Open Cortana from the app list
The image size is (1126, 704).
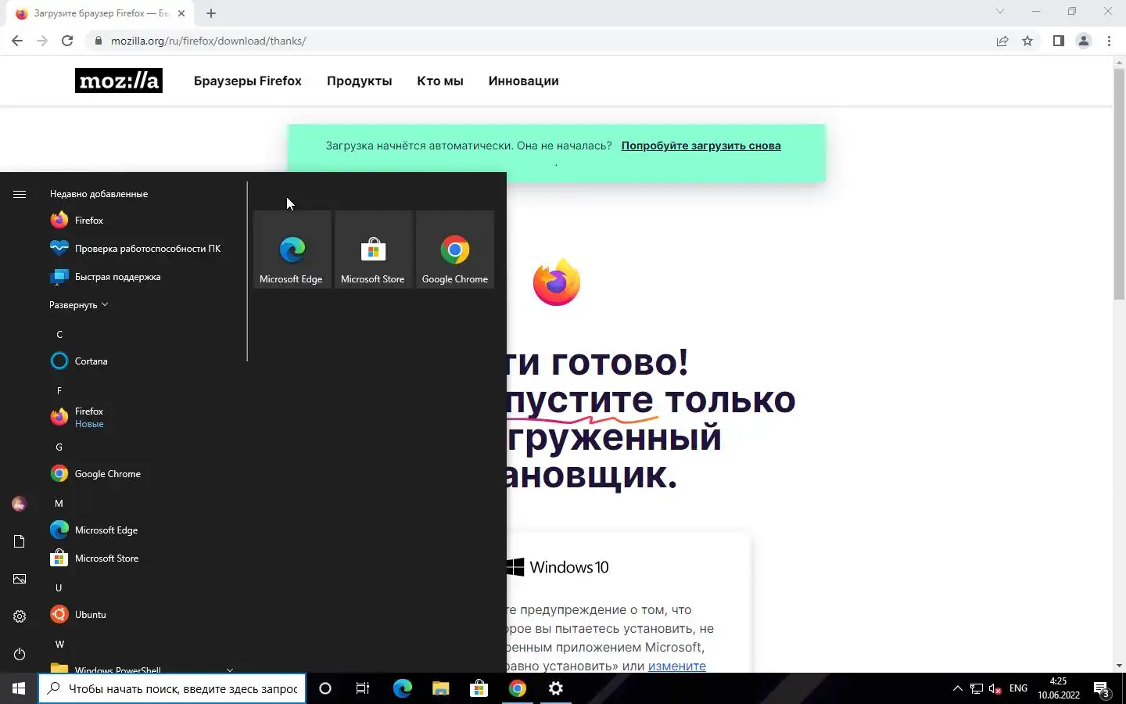point(141,361)
